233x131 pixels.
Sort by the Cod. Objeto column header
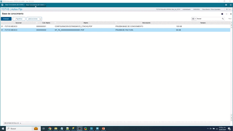[46, 23]
